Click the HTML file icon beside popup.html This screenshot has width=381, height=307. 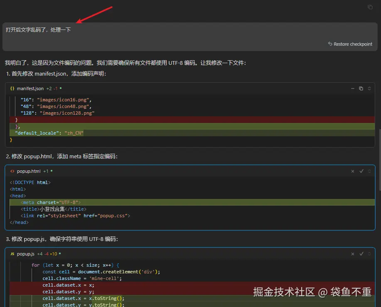point(12,171)
